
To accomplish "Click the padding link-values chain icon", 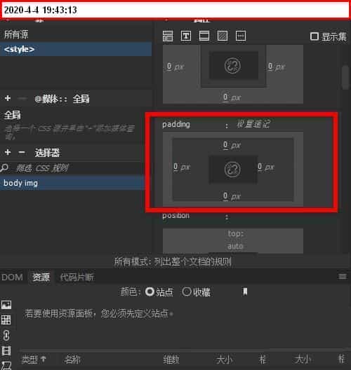I will [232, 169].
